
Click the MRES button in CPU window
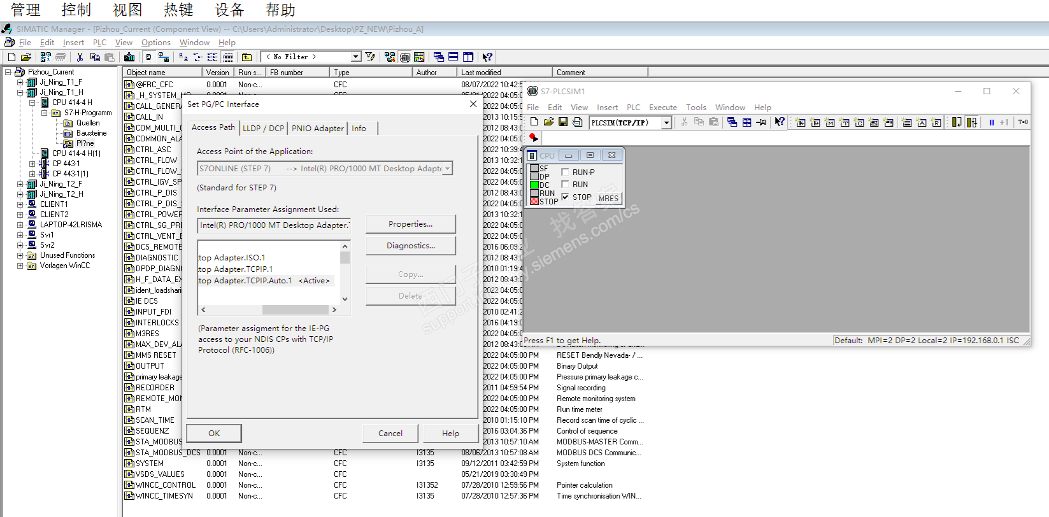click(x=608, y=198)
